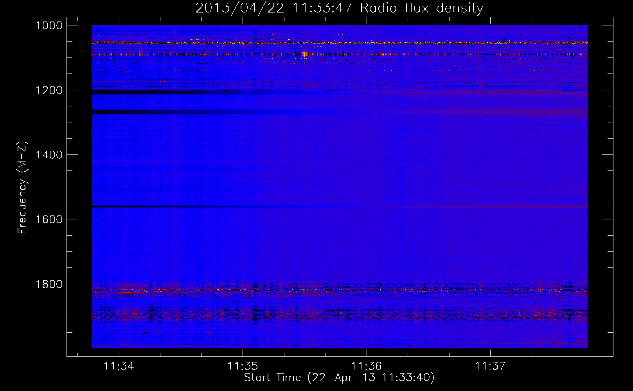This screenshot has height=391, width=633.
Task: Click the "Frequency (MHZ)" axis label
Action: coord(22,188)
